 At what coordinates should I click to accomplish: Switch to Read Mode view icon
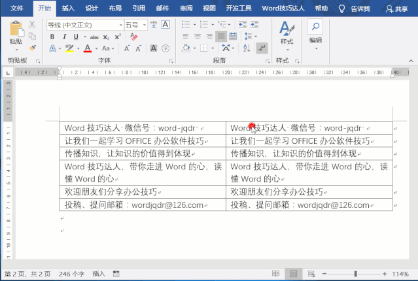[x=275, y=274]
